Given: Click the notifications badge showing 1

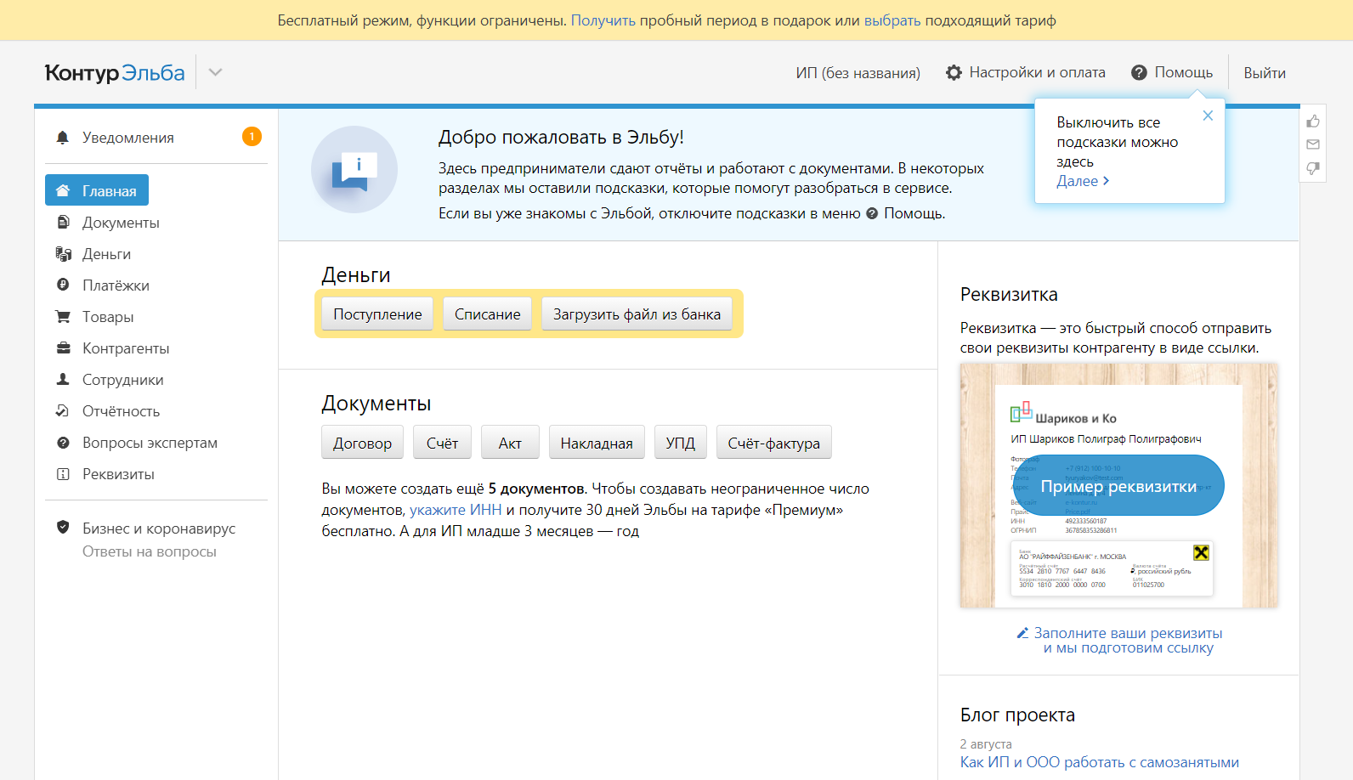Looking at the screenshot, I should click(x=252, y=137).
